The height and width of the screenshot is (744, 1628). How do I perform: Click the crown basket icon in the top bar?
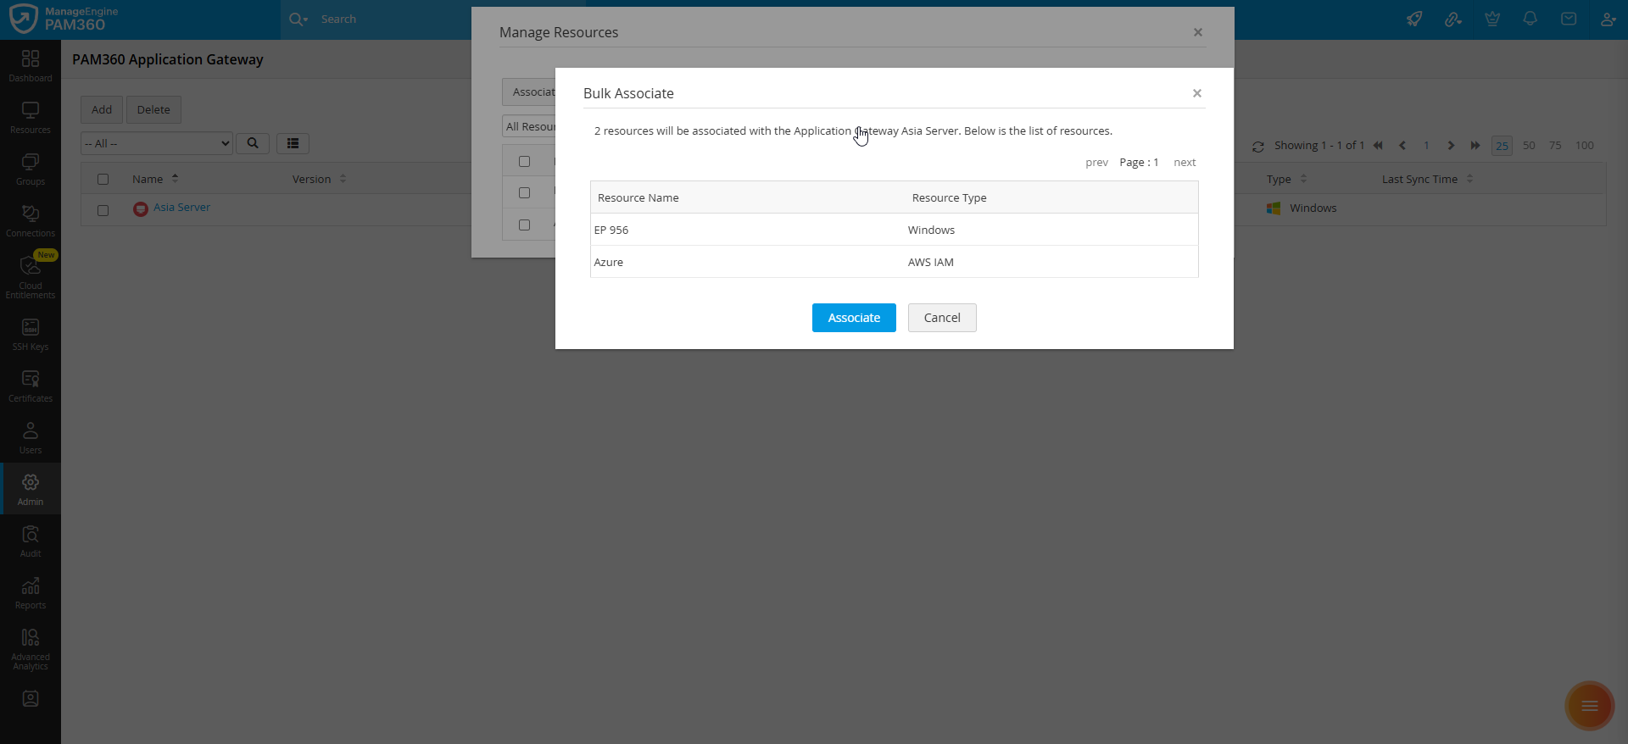[x=1492, y=19]
